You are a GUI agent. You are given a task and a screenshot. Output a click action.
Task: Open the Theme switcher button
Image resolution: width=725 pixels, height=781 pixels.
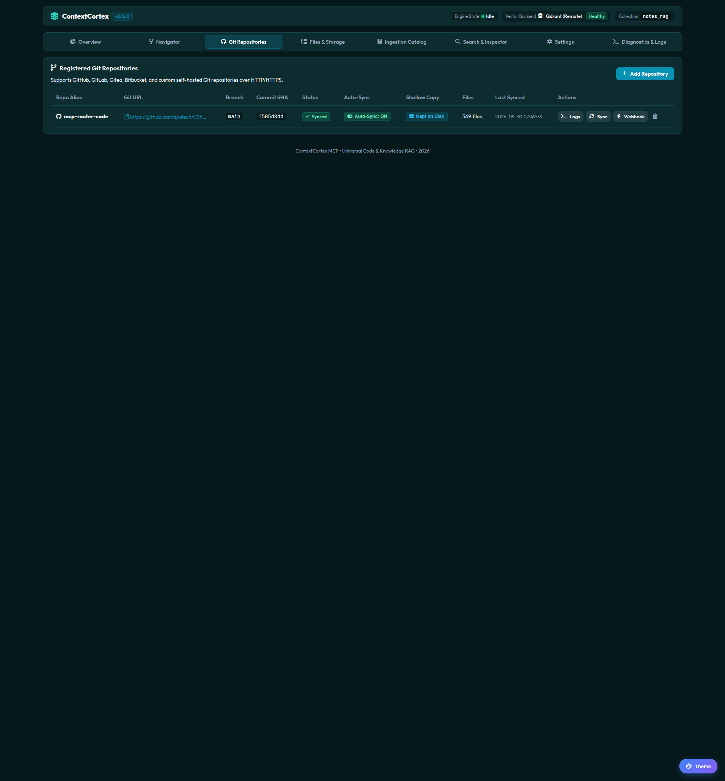pos(698,766)
